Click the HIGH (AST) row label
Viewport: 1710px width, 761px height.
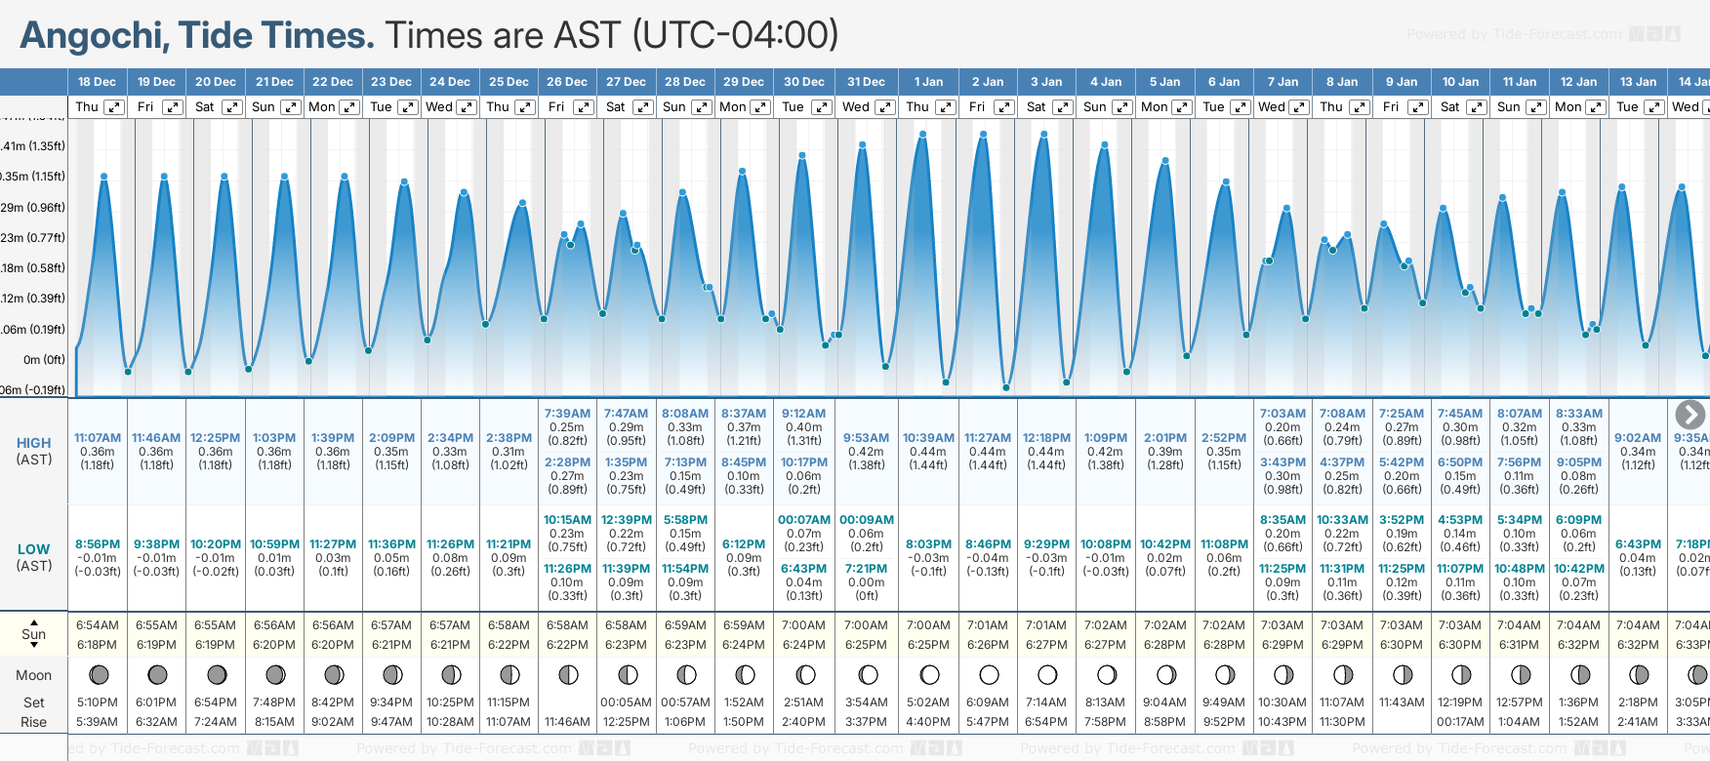point(34,451)
